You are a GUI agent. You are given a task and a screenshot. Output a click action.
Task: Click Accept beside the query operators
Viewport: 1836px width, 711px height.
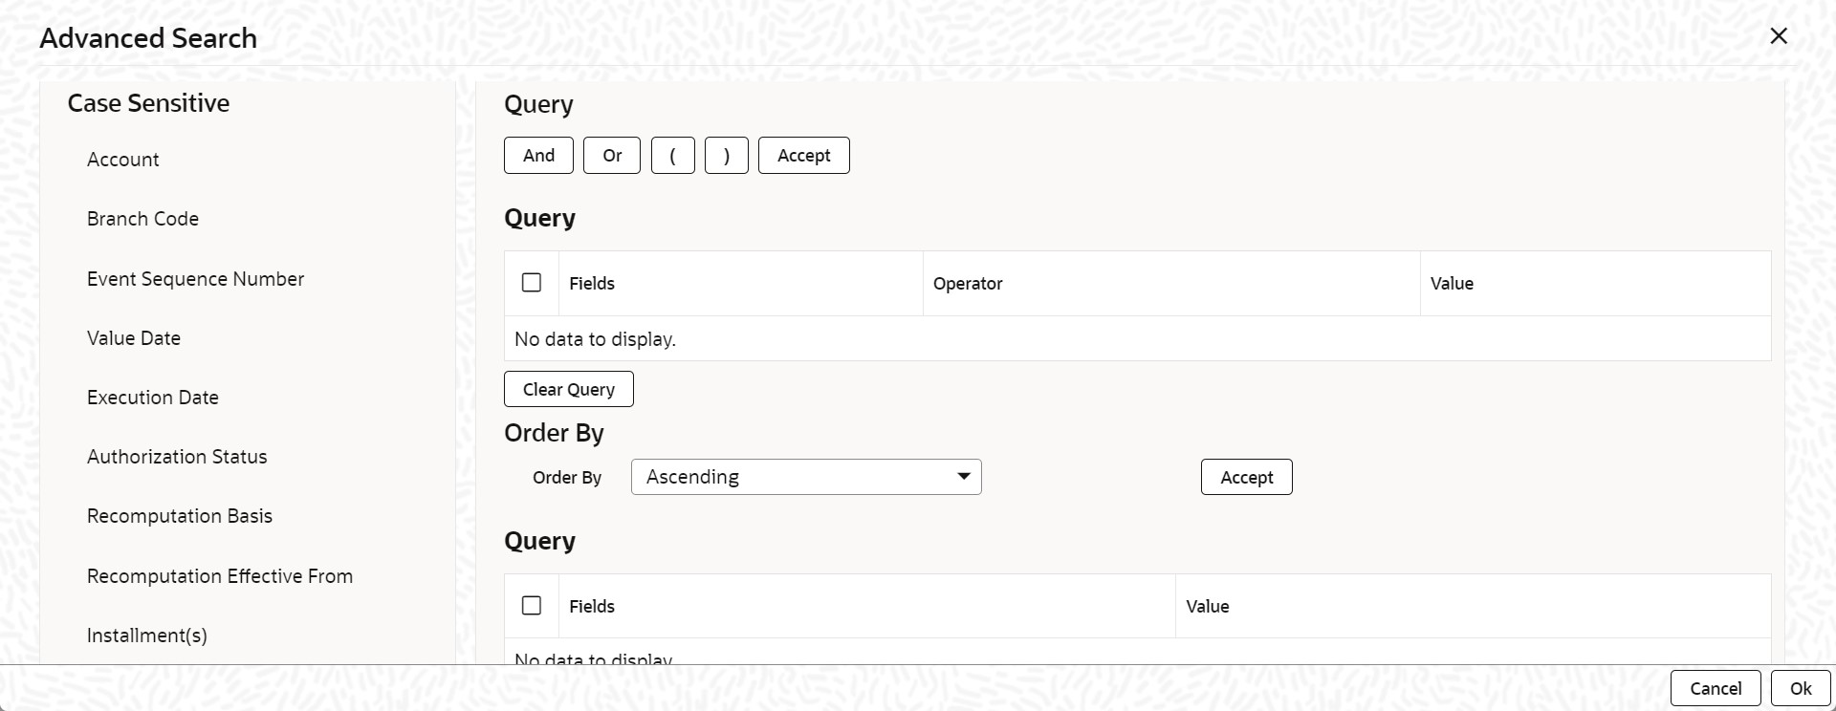pos(804,156)
